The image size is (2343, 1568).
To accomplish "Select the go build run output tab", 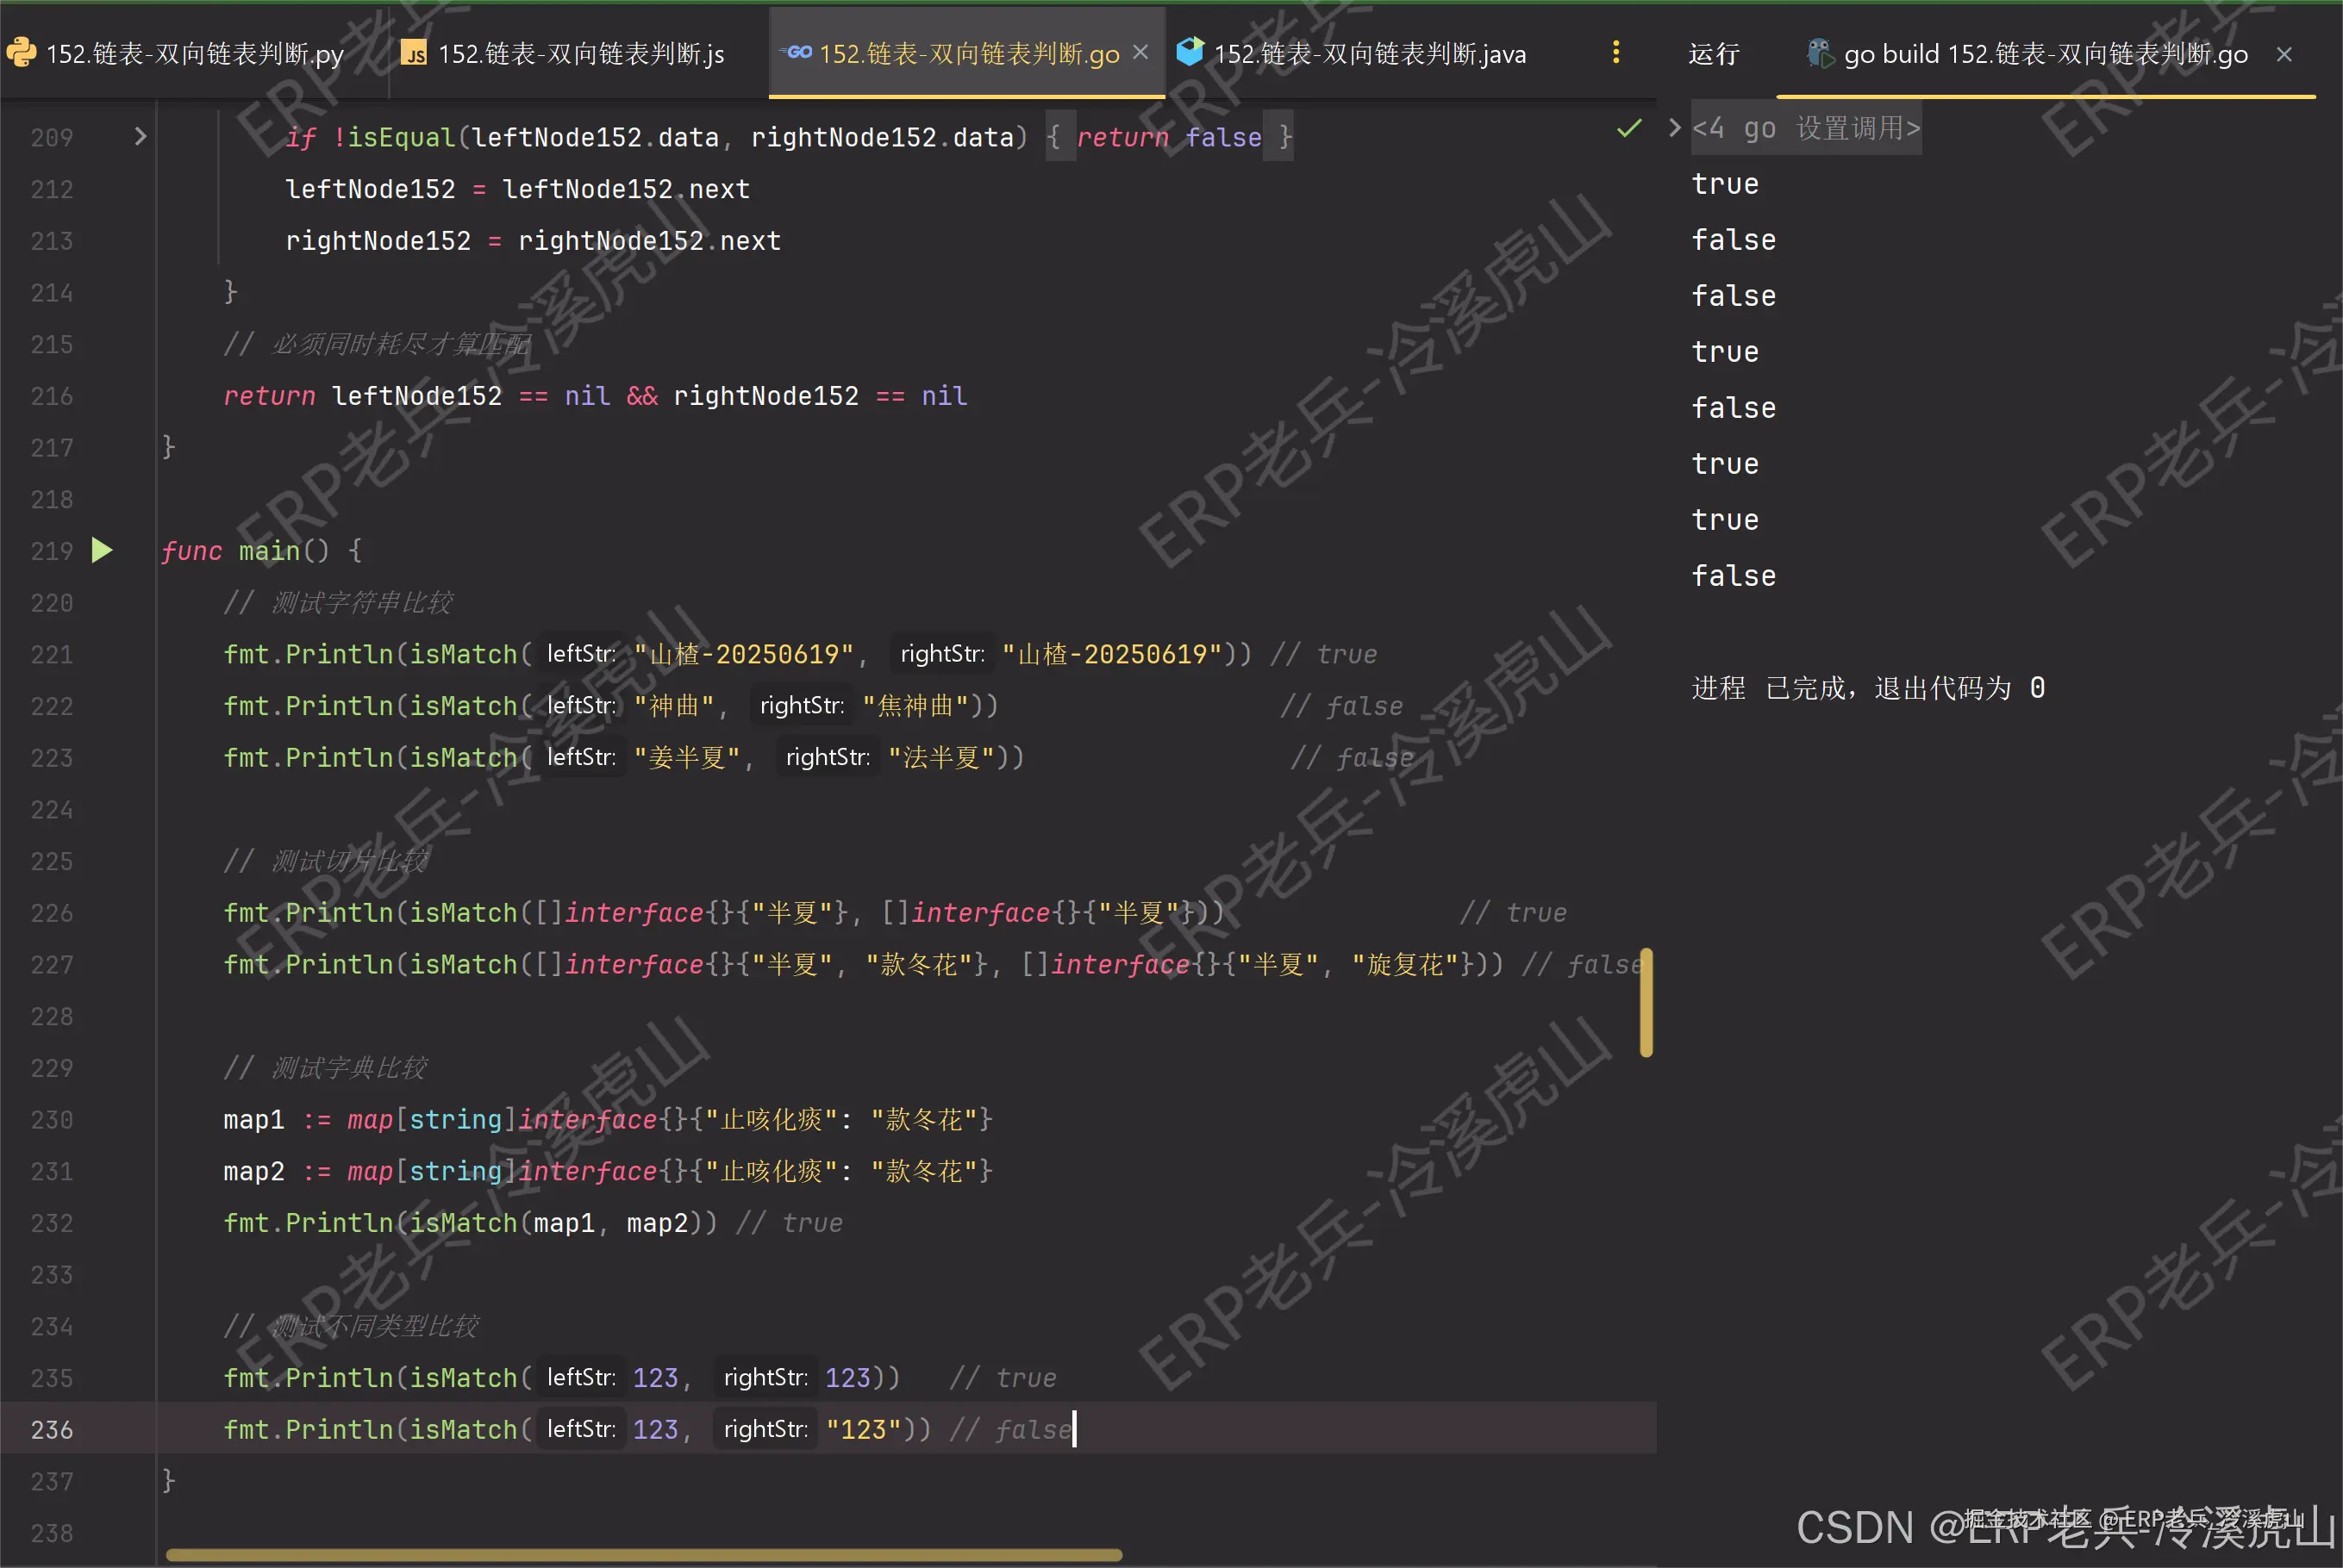I will click(2045, 54).
